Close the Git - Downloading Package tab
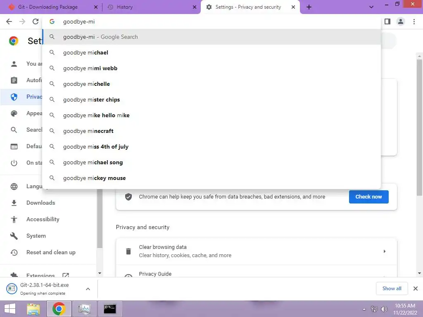 95,7
